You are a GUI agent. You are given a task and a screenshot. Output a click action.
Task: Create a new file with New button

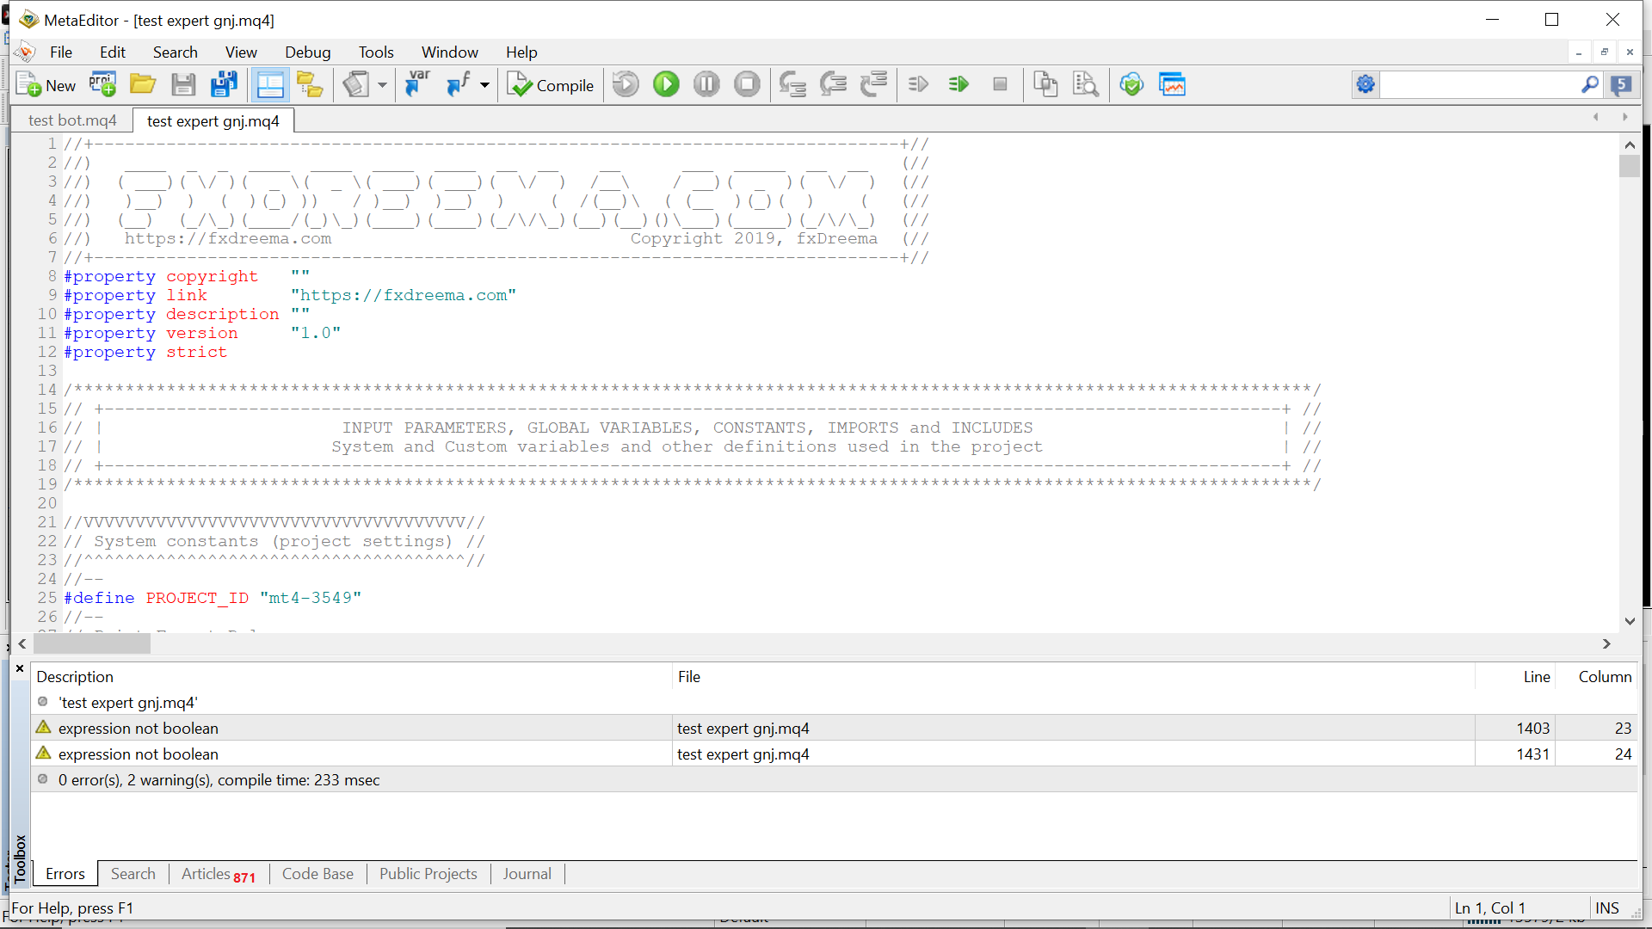coord(46,84)
